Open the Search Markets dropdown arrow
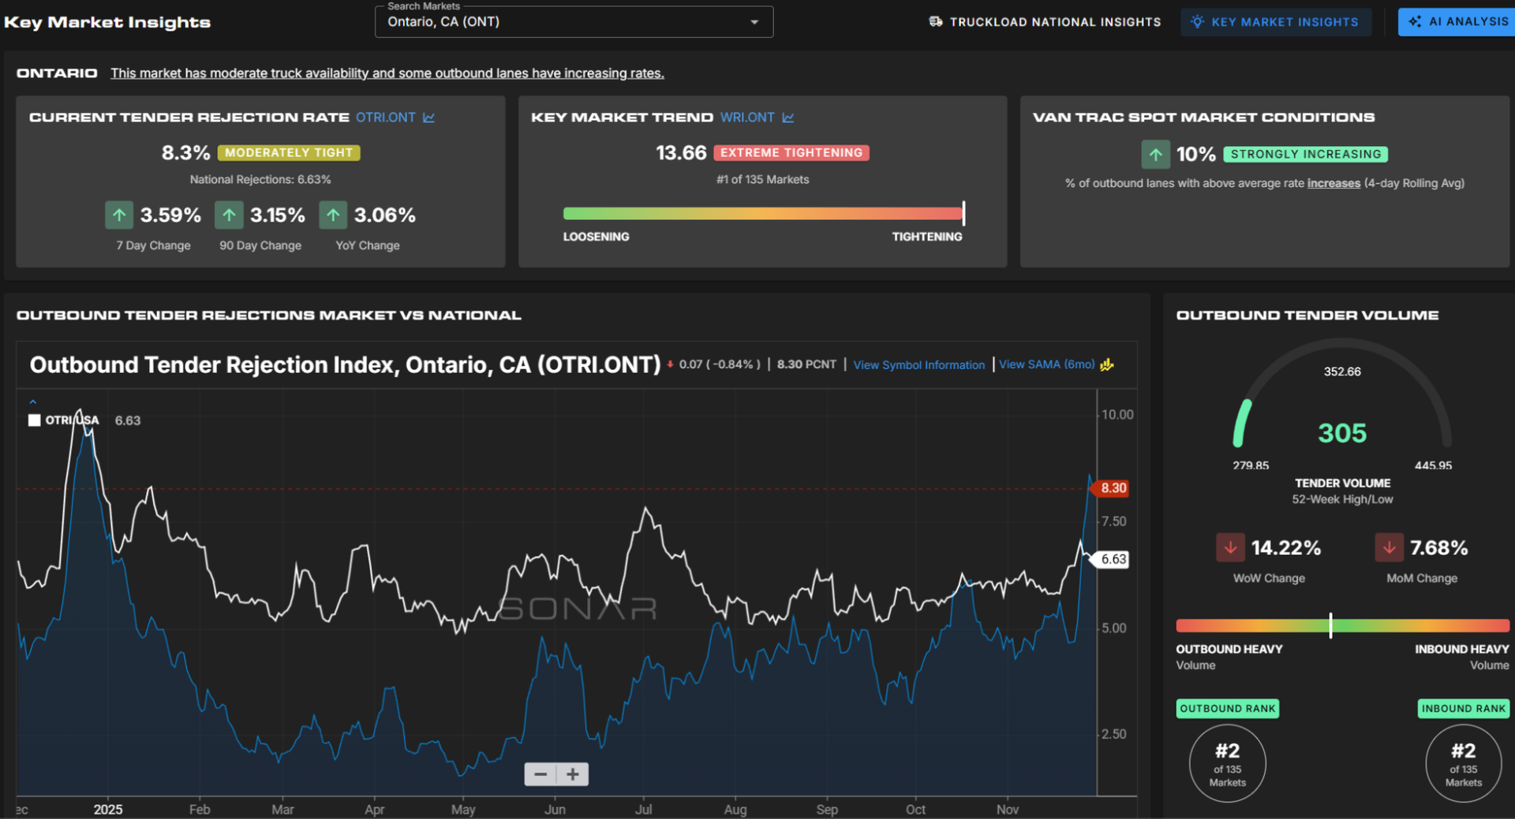Screen dimensions: 1515x819 click(x=754, y=22)
